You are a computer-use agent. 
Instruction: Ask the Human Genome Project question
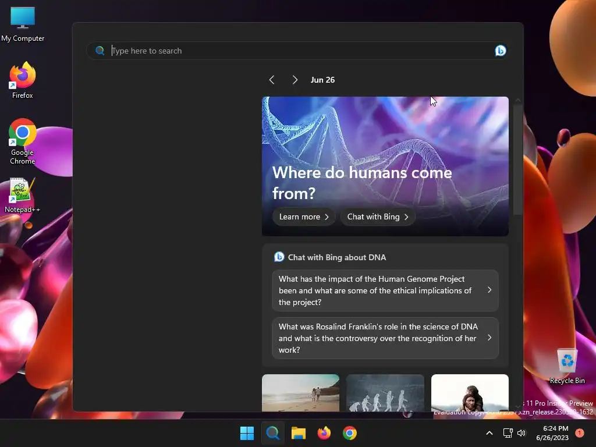[385, 290]
